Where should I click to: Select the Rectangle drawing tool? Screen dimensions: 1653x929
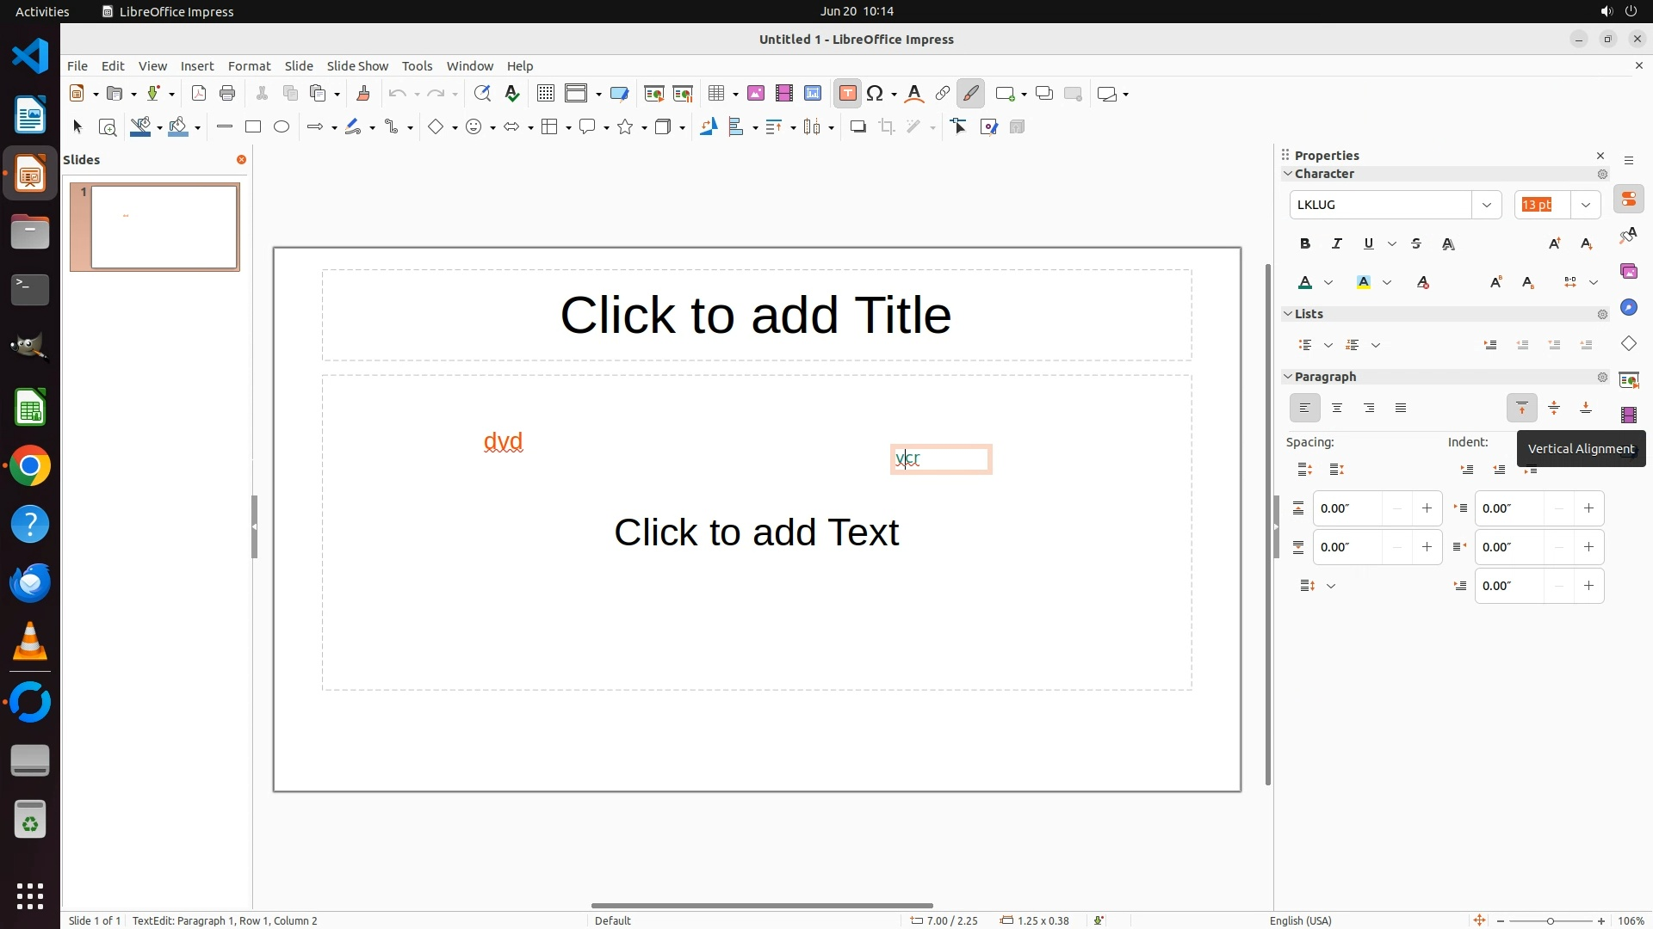tap(253, 127)
